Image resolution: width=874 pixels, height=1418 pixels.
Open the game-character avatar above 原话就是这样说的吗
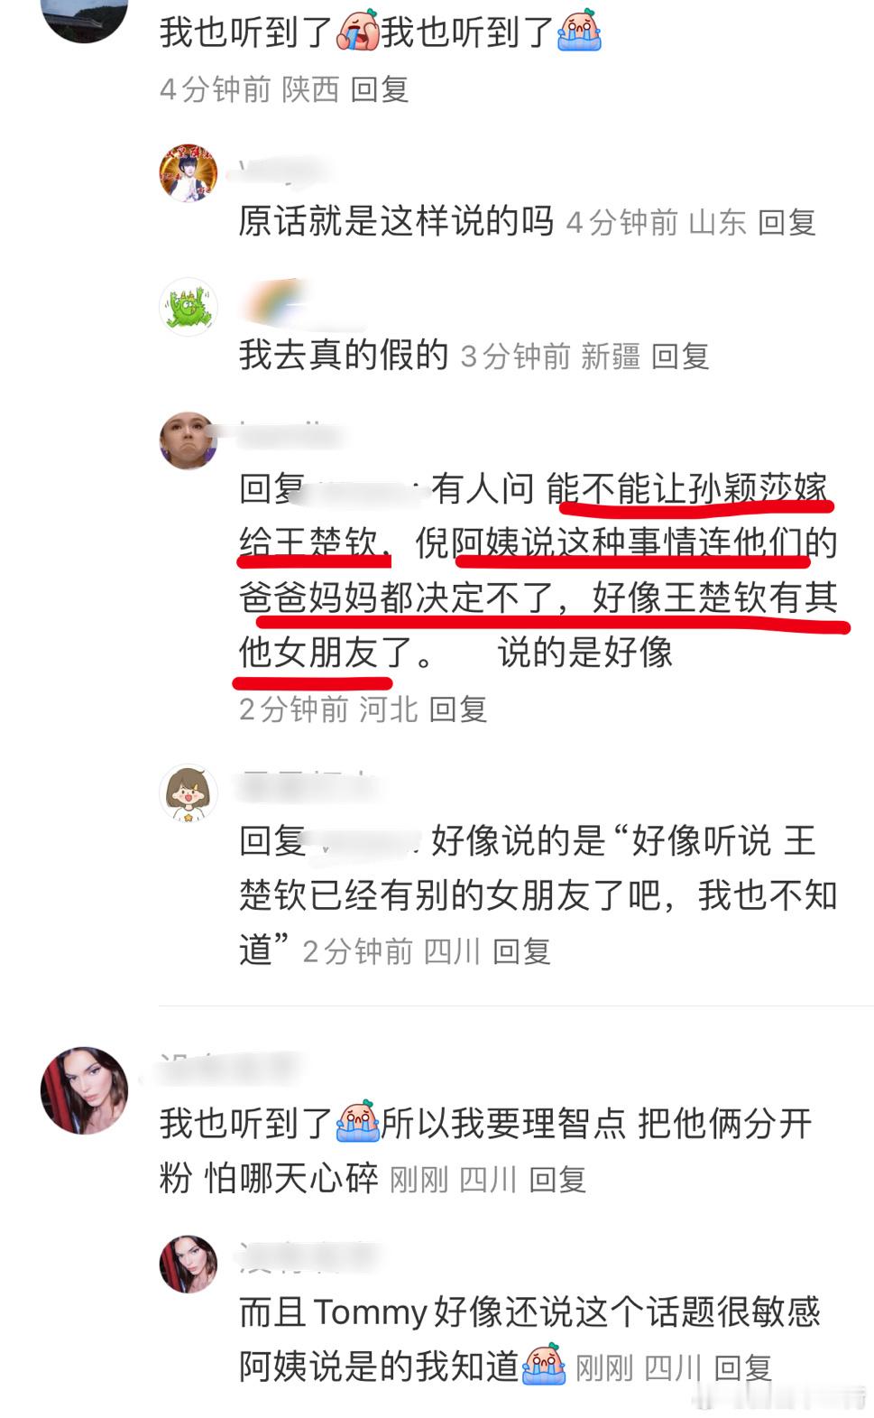click(189, 172)
